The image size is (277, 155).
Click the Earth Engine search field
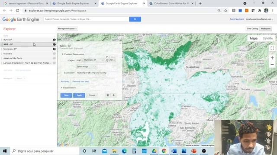[87, 19]
